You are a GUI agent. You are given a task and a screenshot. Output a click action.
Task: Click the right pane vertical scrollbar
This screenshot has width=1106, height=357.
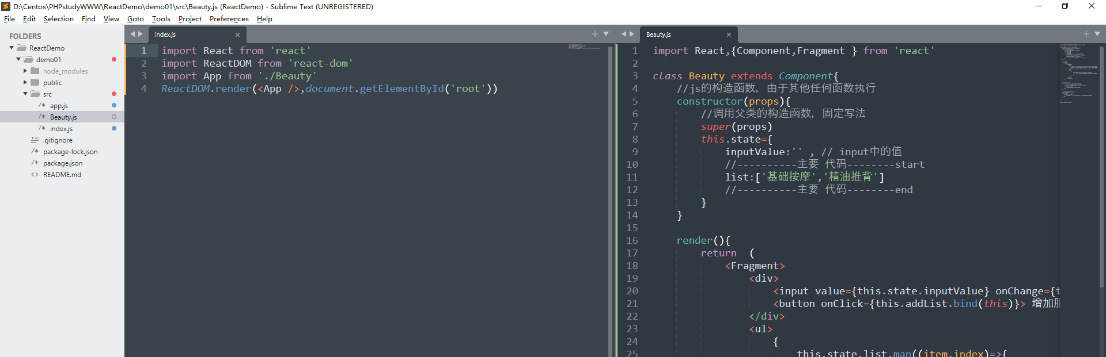1101,167
